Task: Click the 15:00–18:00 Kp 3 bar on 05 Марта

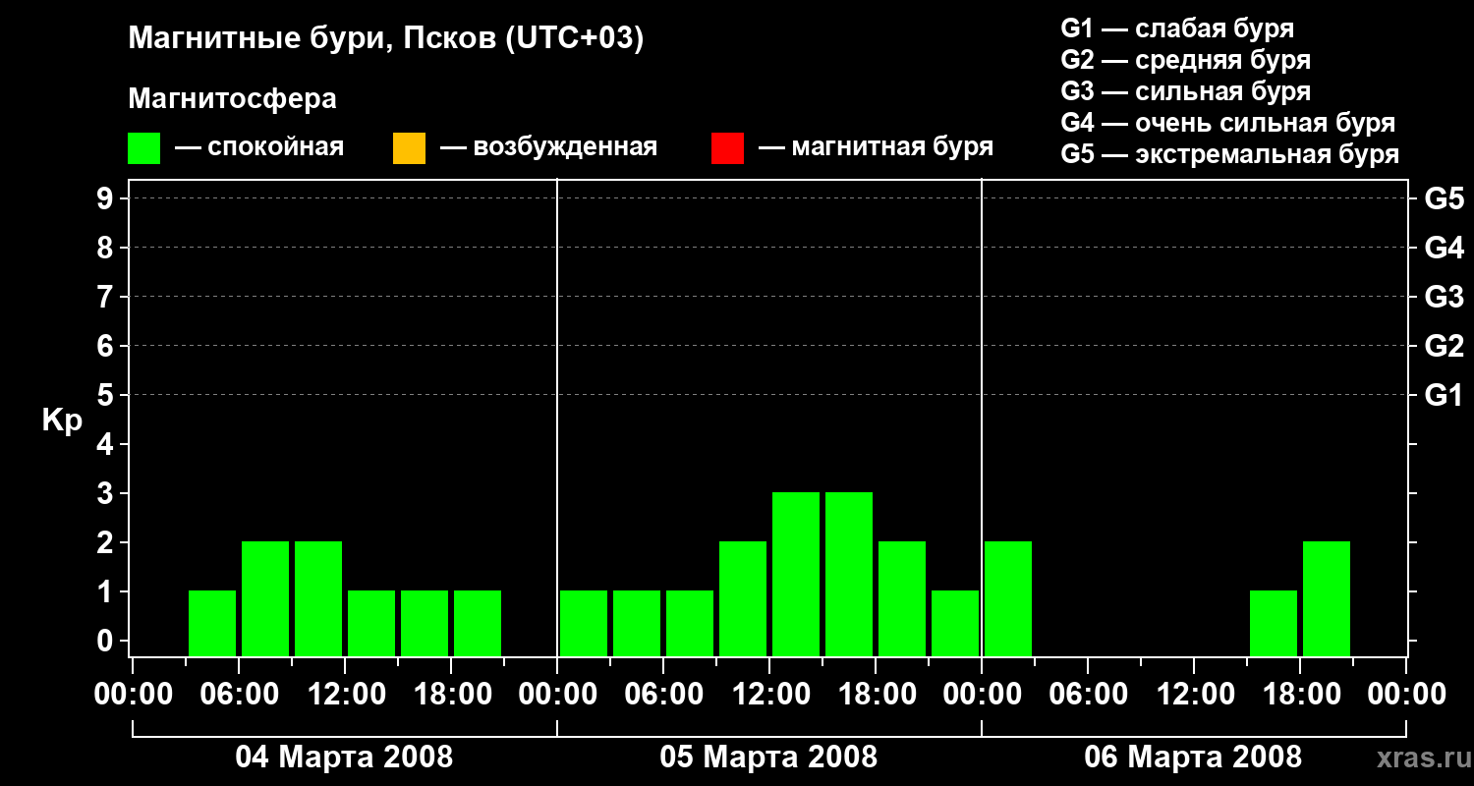Action: coord(849,574)
